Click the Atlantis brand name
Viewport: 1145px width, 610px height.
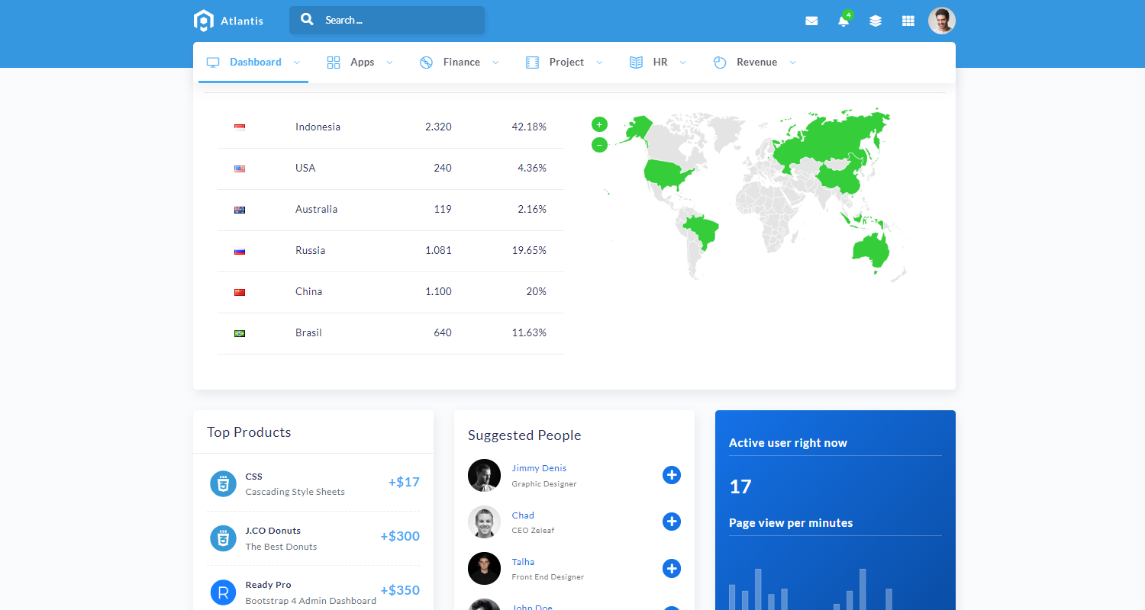(242, 21)
